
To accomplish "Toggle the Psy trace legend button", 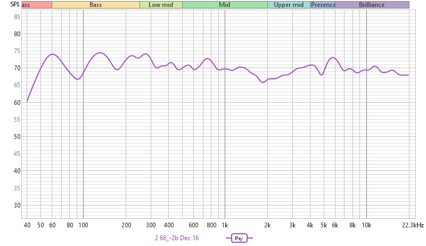I will [x=239, y=239].
